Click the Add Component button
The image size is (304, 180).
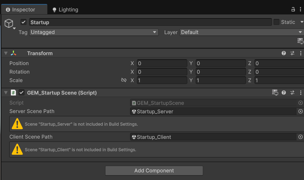click(x=154, y=171)
